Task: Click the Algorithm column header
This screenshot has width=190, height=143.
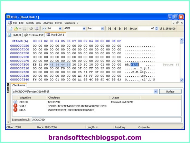Action: (x=32, y=98)
